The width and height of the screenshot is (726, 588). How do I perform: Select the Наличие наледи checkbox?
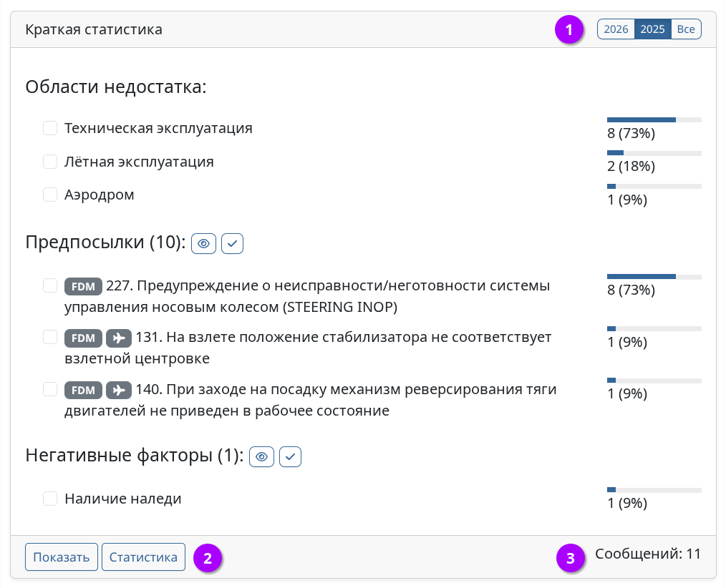pos(50,499)
